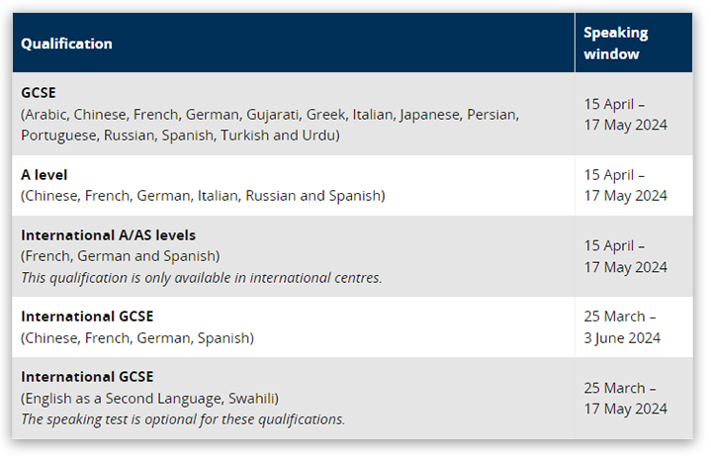The width and height of the screenshot is (711, 457).
Task: Click the A level speaking window date
Action: pos(625,185)
